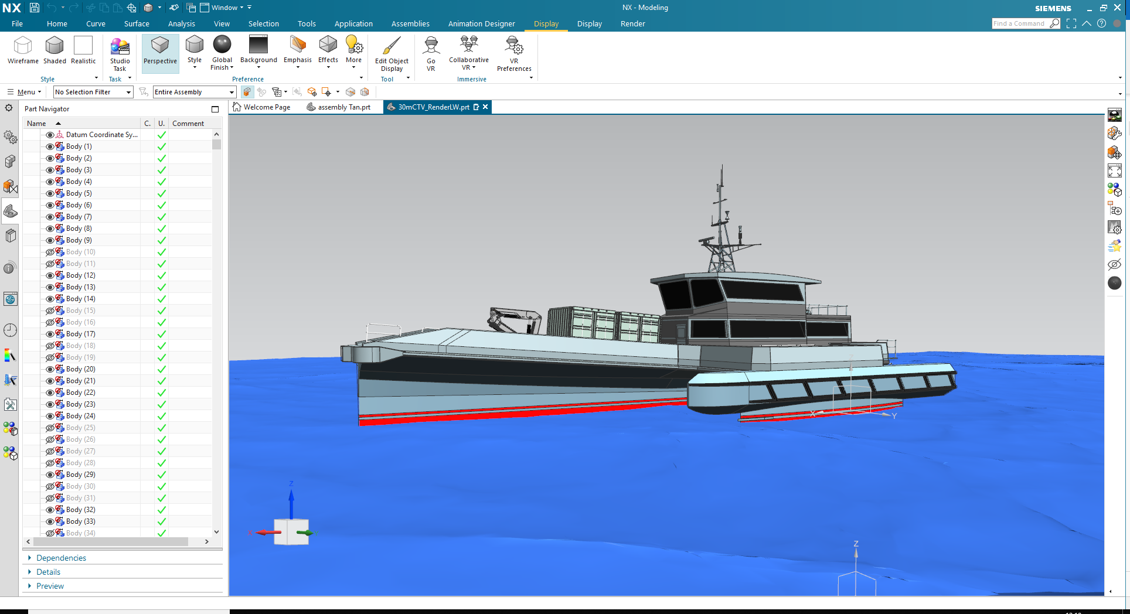Open the Menu button
The image size is (1130, 614).
[x=25, y=92]
